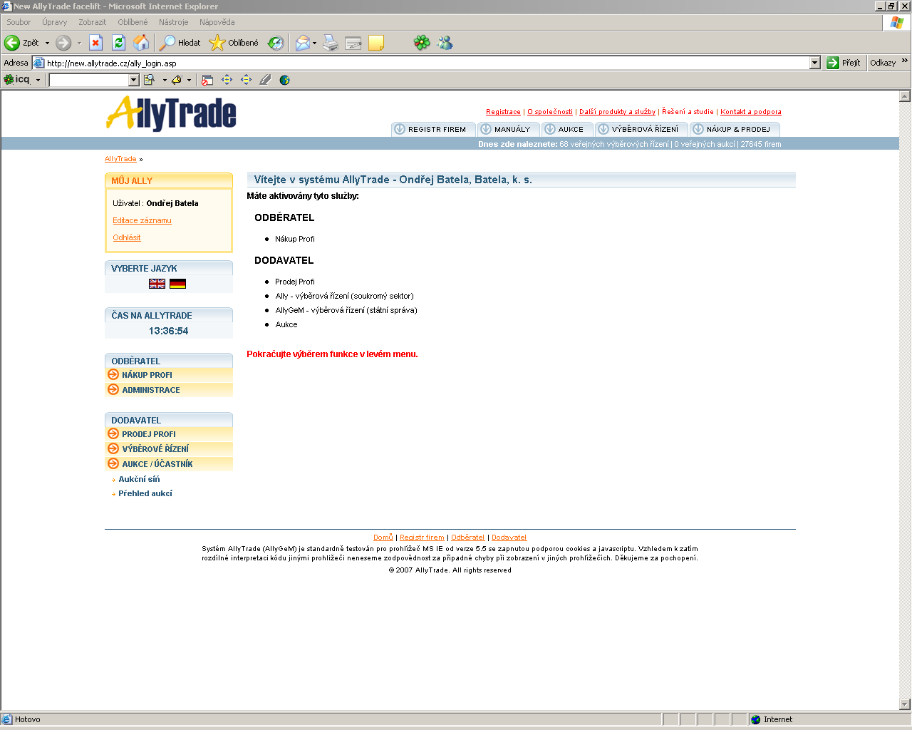The image size is (912, 730).
Task: Switch to AUKCE tab
Action: (567, 129)
